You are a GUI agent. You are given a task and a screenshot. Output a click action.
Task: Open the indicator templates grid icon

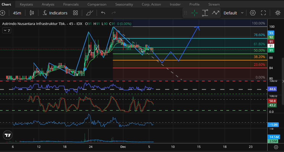click(75, 13)
